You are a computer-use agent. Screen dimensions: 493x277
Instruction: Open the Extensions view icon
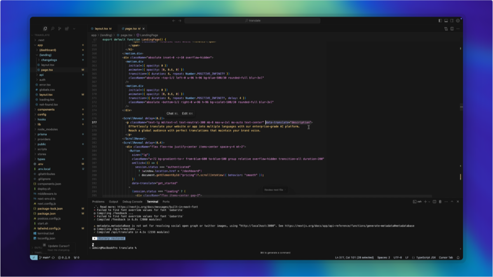click(67, 28)
